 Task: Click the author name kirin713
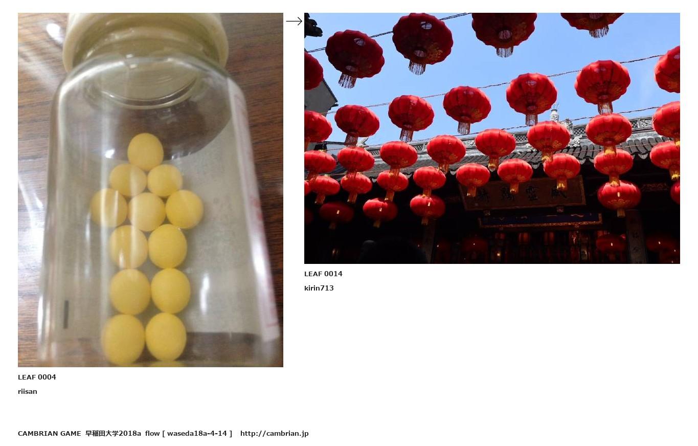(x=319, y=288)
